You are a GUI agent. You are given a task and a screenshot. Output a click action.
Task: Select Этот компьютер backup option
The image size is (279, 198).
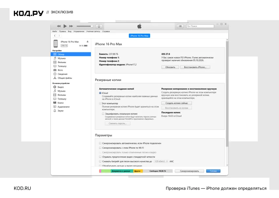tap(100, 103)
